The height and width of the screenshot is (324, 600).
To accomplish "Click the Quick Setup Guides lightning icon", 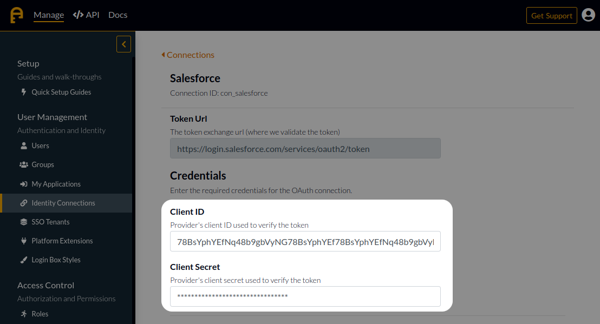I will (x=24, y=92).
